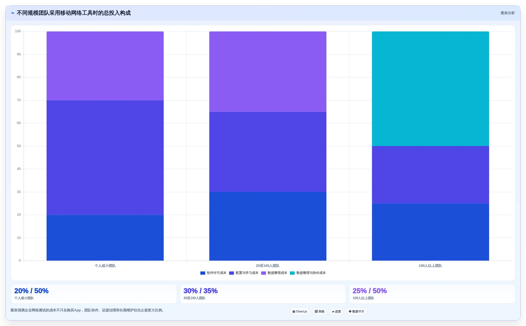
Task: Click the footnote text about 企业网络测试的成本
Action: pyautogui.click(x=88, y=310)
